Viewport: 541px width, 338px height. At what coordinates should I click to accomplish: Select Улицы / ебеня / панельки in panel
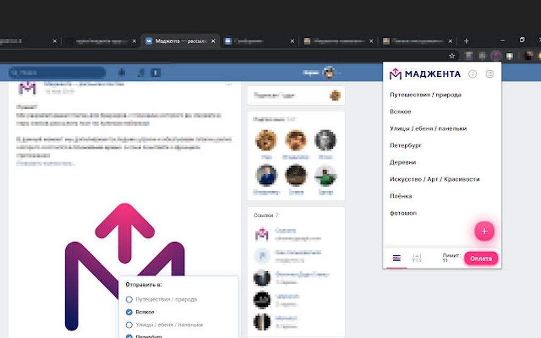click(428, 129)
